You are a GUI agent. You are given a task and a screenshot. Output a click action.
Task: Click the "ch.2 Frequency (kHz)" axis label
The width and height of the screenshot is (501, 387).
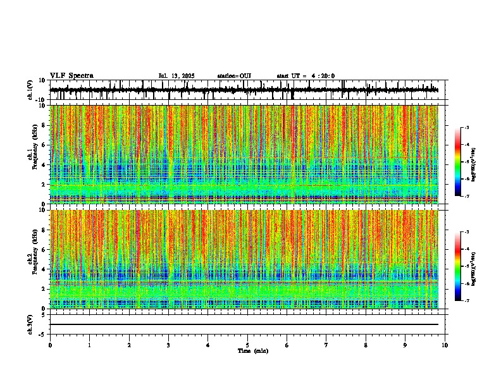33,251
